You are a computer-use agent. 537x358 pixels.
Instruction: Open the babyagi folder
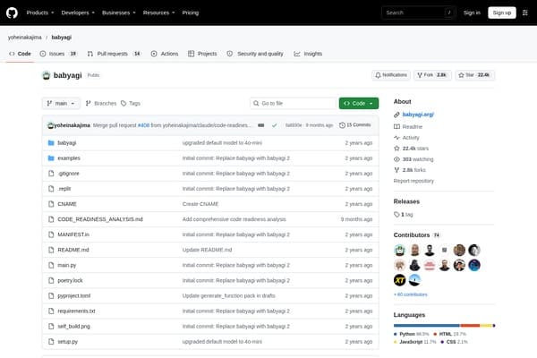tap(67, 143)
